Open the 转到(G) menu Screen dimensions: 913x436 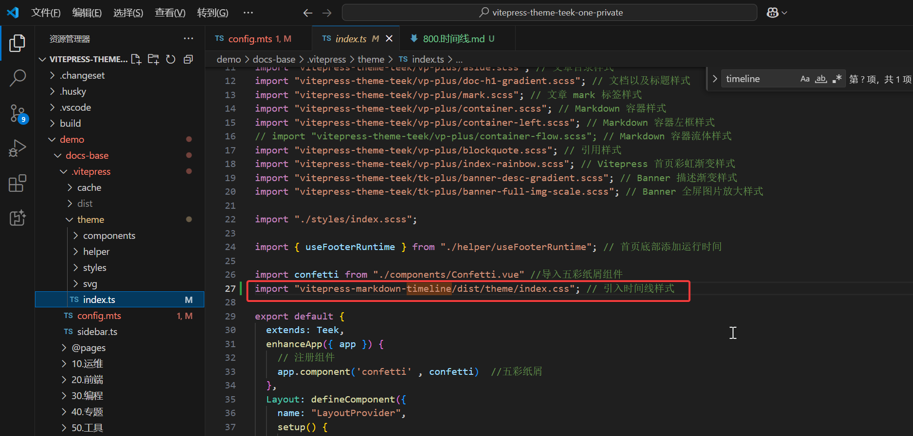(213, 13)
